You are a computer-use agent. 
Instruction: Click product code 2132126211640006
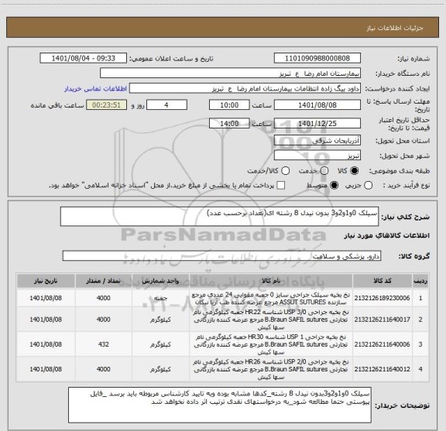tap(382, 344)
